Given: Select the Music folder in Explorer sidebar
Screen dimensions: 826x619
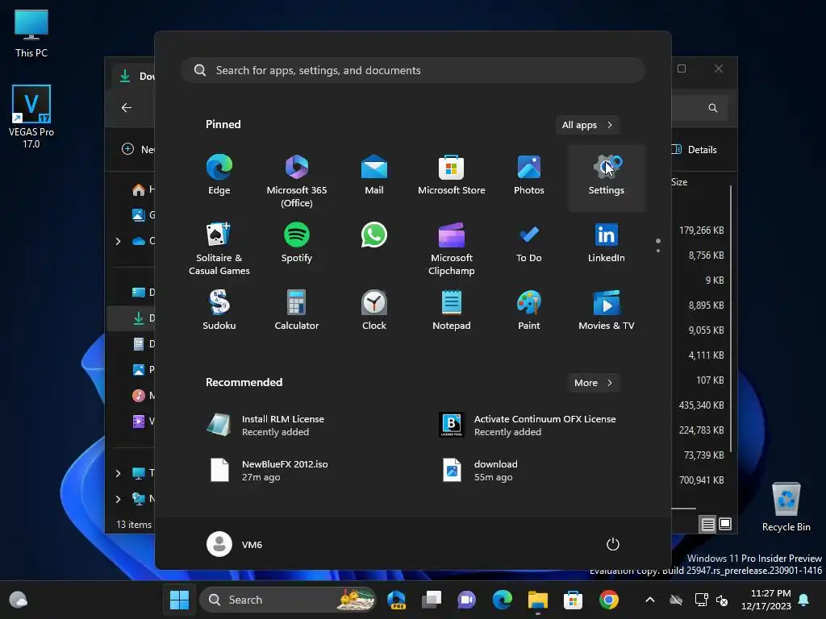Looking at the screenshot, I should (142, 395).
